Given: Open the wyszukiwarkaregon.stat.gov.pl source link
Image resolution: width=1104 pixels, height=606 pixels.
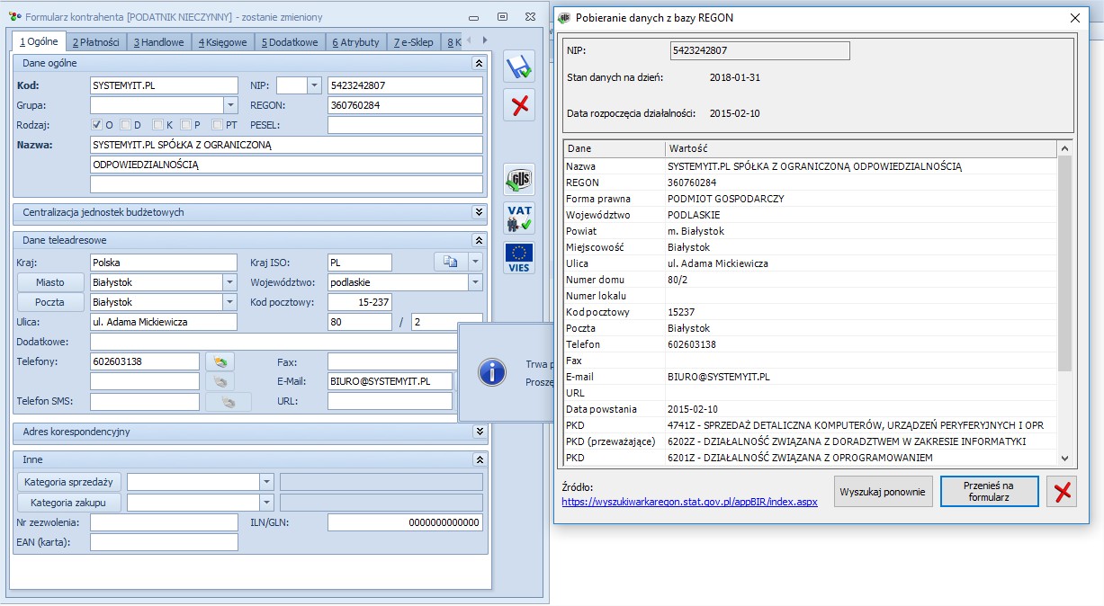Looking at the screenshot, I should click(689, 502).
